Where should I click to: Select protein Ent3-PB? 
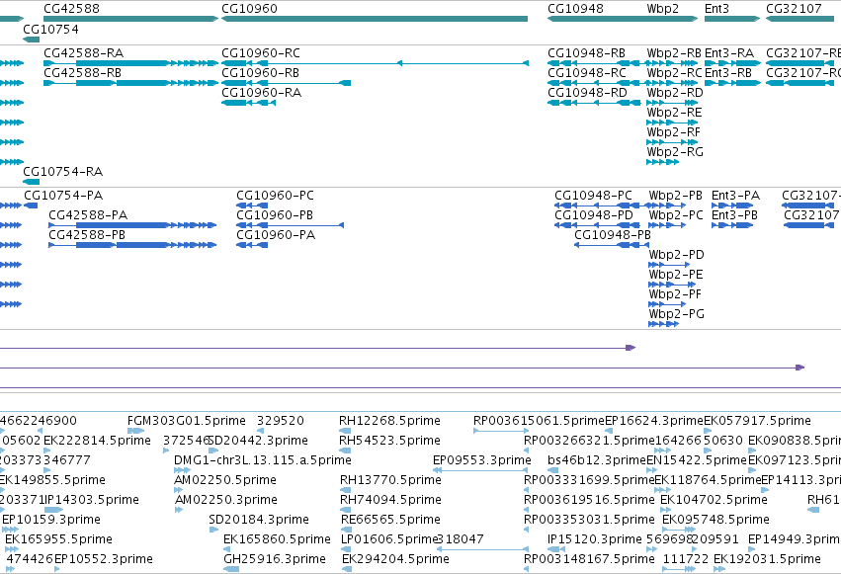[732, 225]
